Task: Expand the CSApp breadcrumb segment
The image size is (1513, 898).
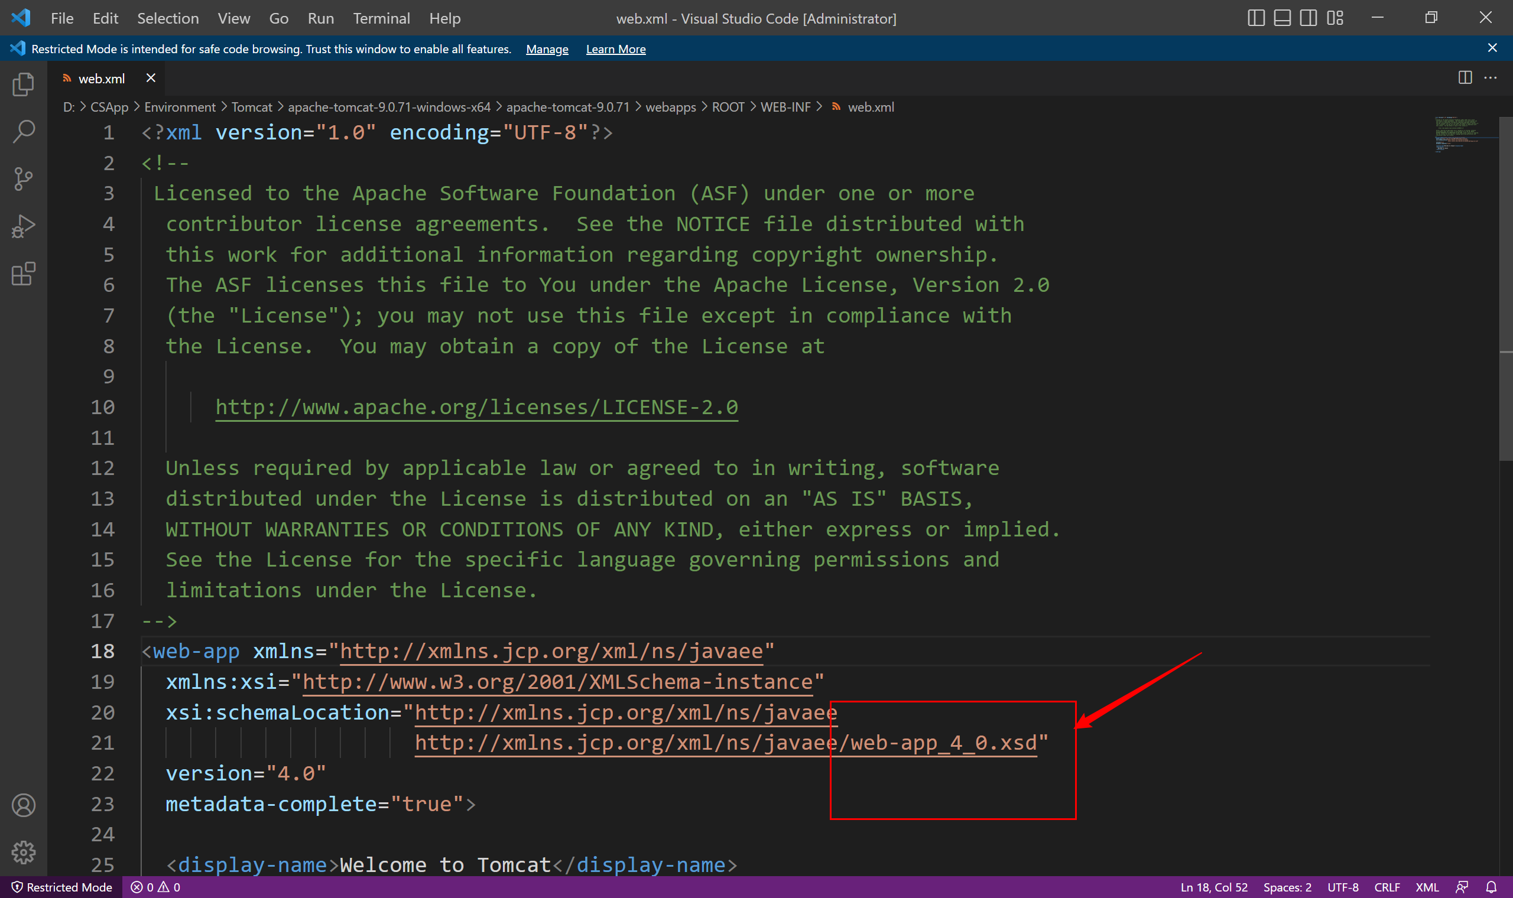Action: pos(109,107)
